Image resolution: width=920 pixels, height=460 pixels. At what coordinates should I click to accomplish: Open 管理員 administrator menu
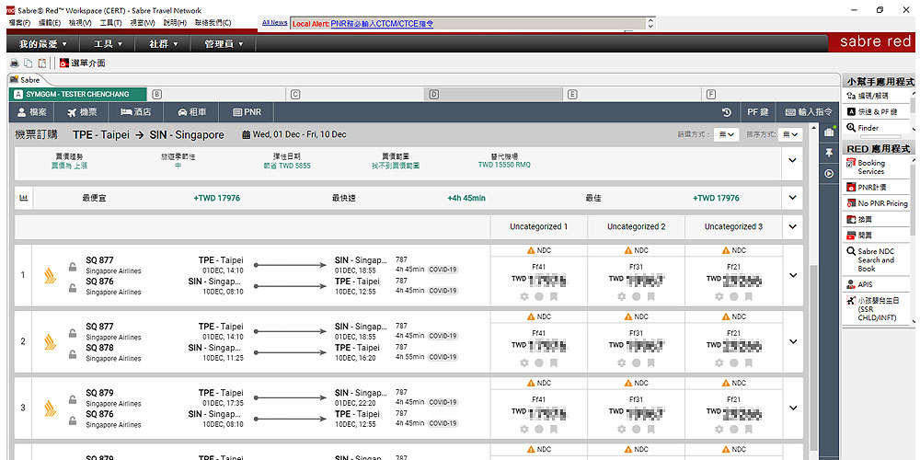click(x=224, y=44)
